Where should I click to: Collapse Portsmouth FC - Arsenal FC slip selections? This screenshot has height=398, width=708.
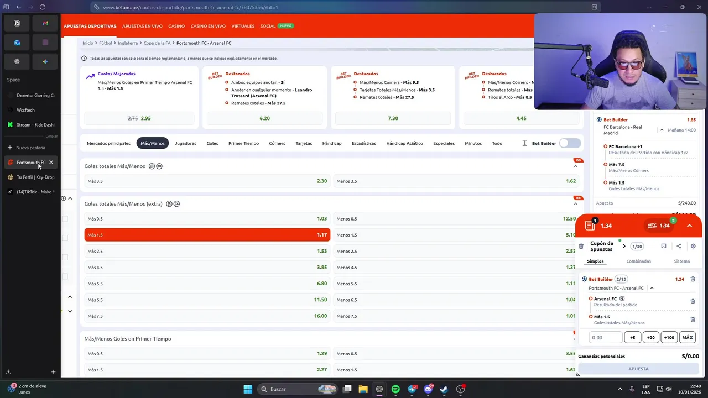point(652,288)
